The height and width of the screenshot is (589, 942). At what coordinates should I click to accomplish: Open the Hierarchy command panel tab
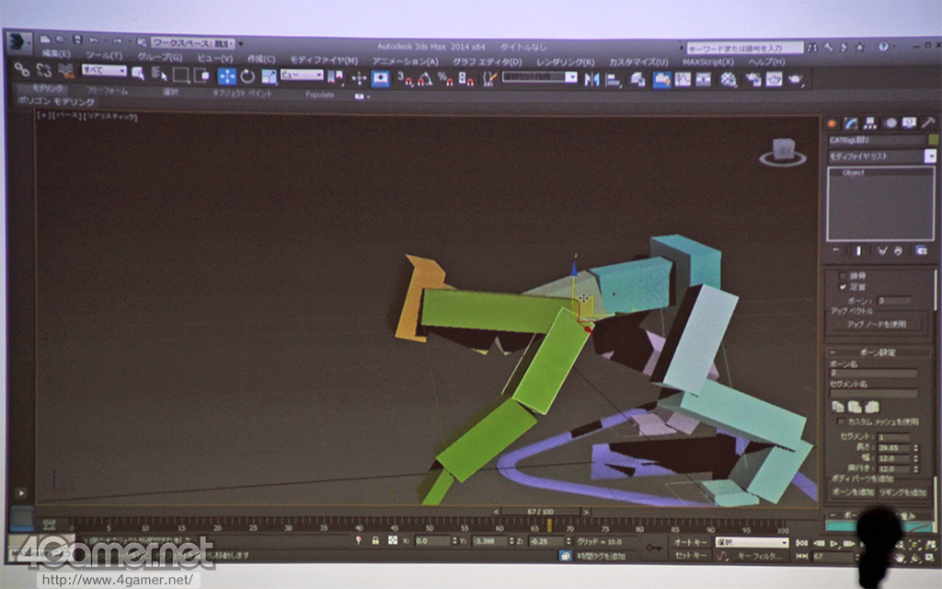[870, 123]
